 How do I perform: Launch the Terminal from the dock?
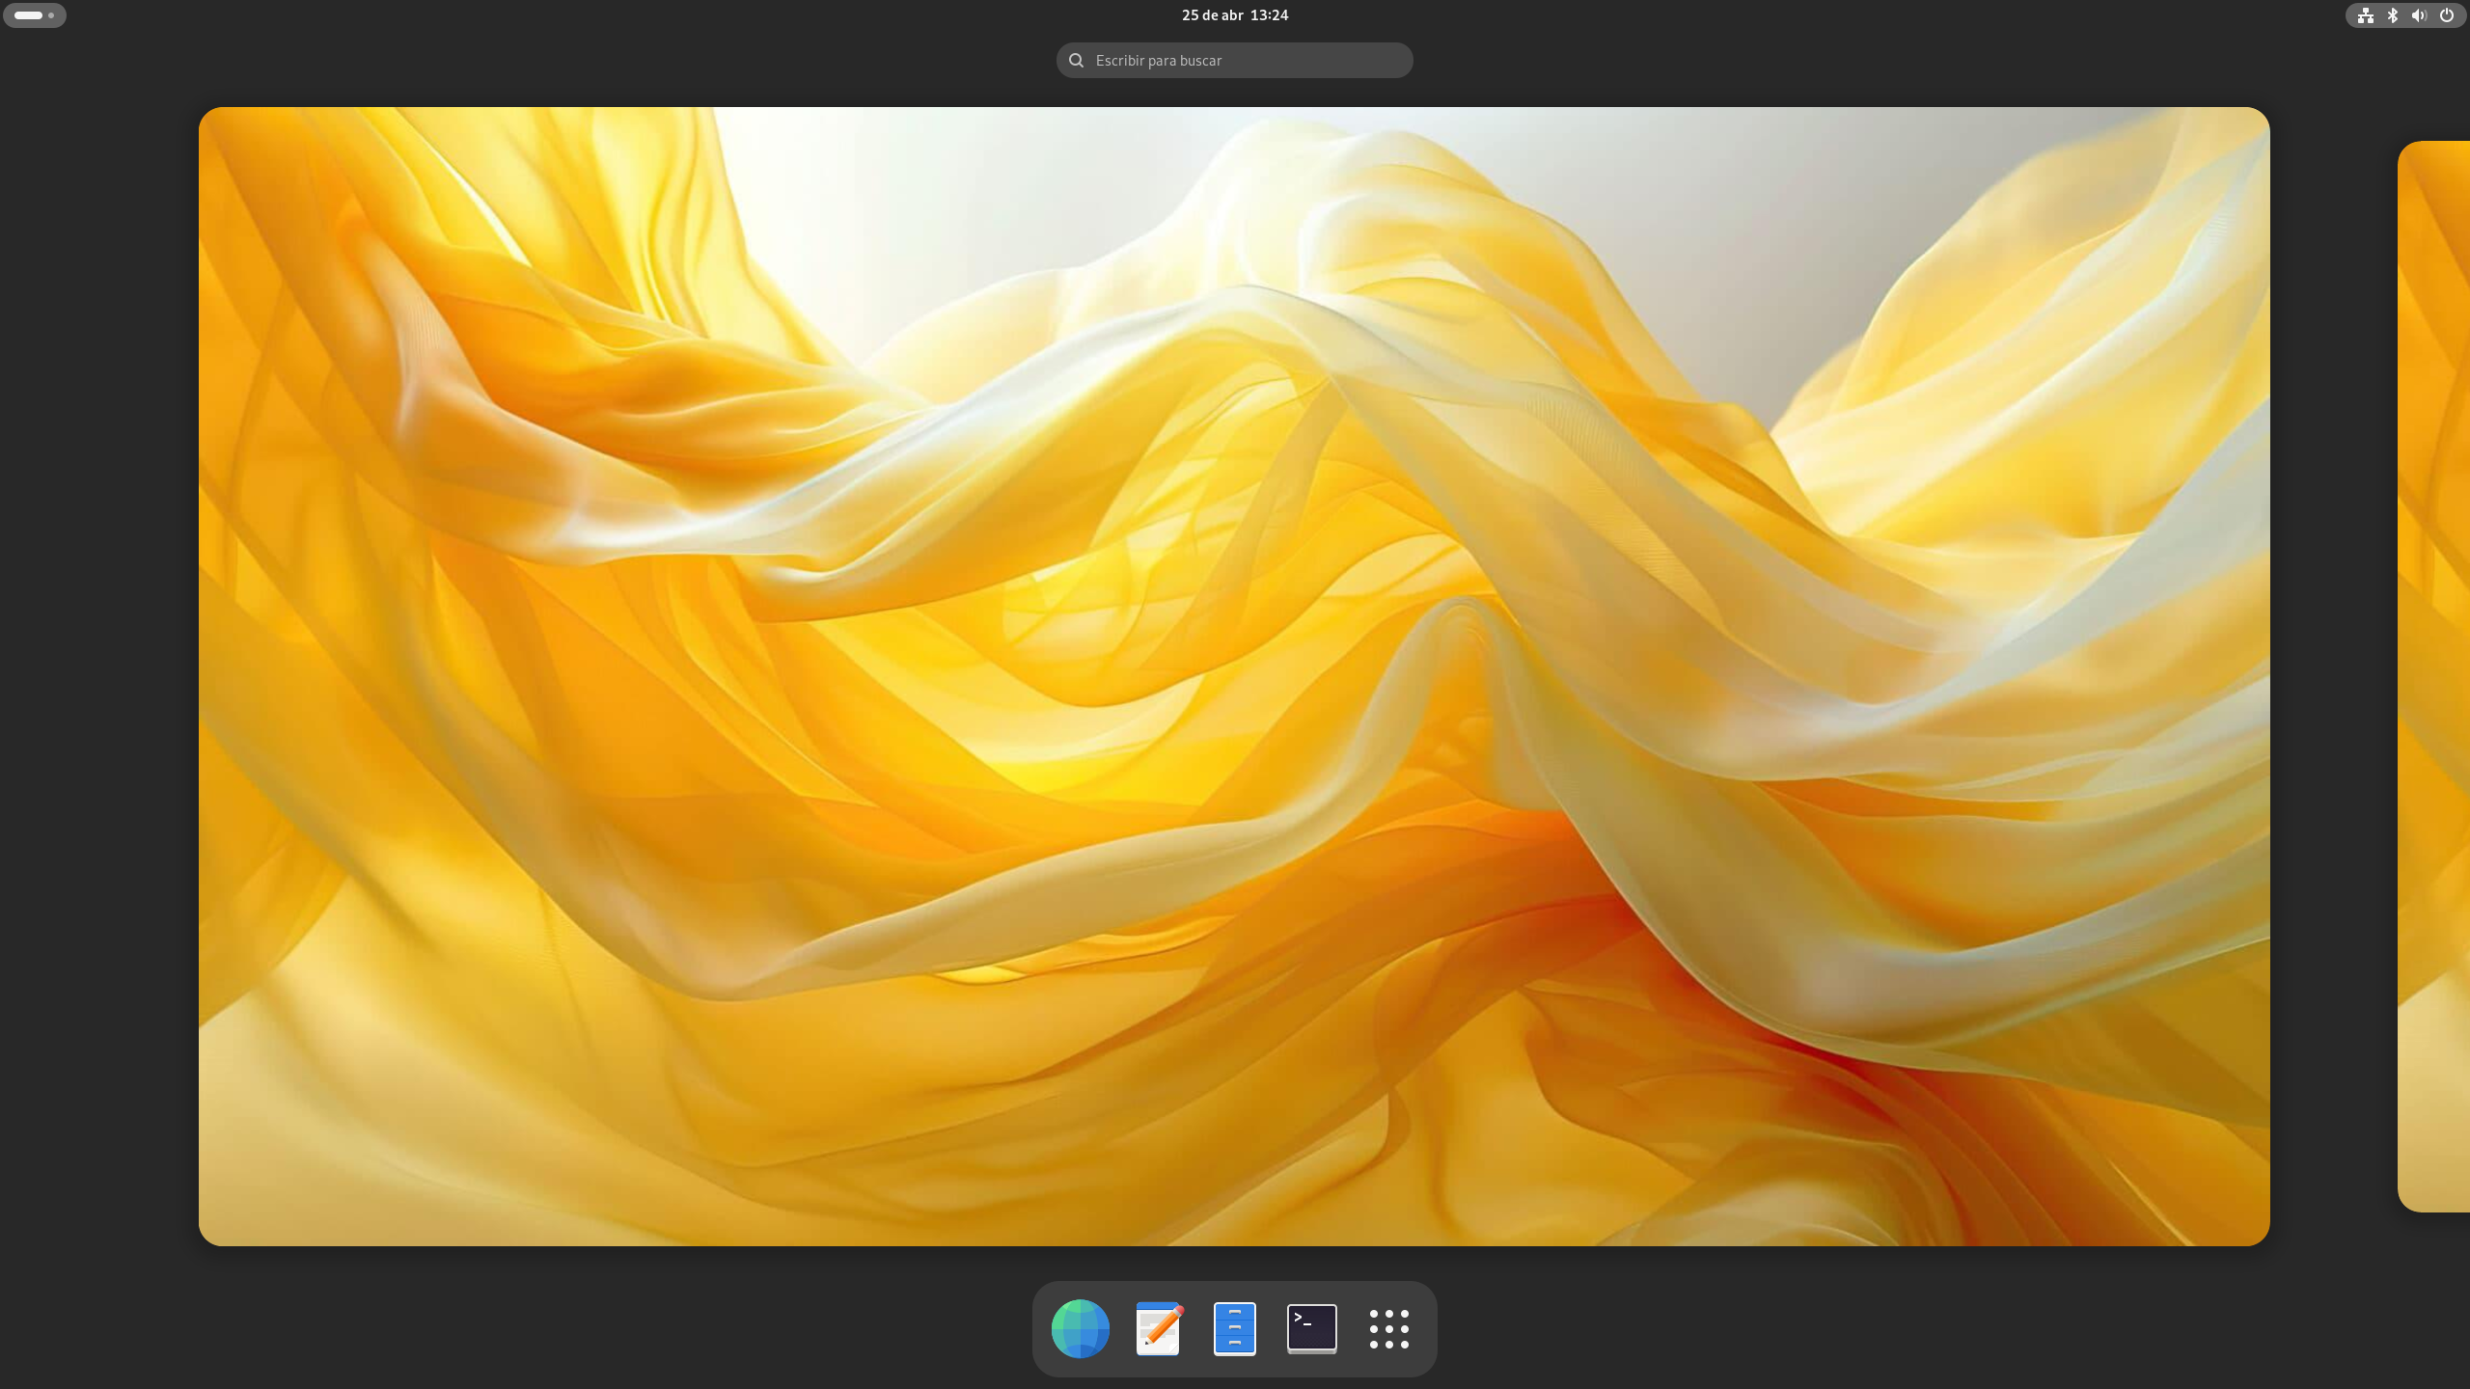[1311, 1328]
